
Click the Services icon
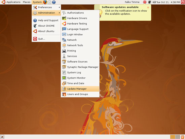click(x=64, y=56)
